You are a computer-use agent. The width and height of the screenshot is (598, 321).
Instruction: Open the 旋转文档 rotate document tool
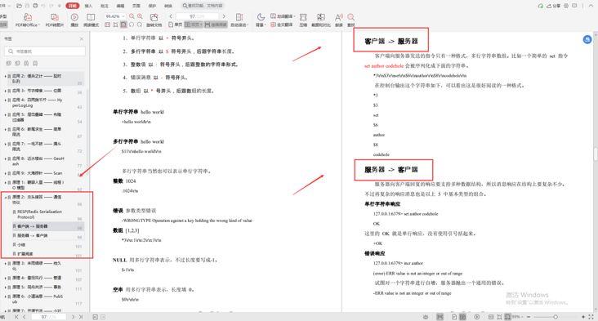[x=154, y=20]
